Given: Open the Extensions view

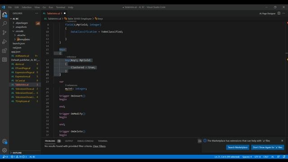Looking at the screenshot, I should coord(4,51).
